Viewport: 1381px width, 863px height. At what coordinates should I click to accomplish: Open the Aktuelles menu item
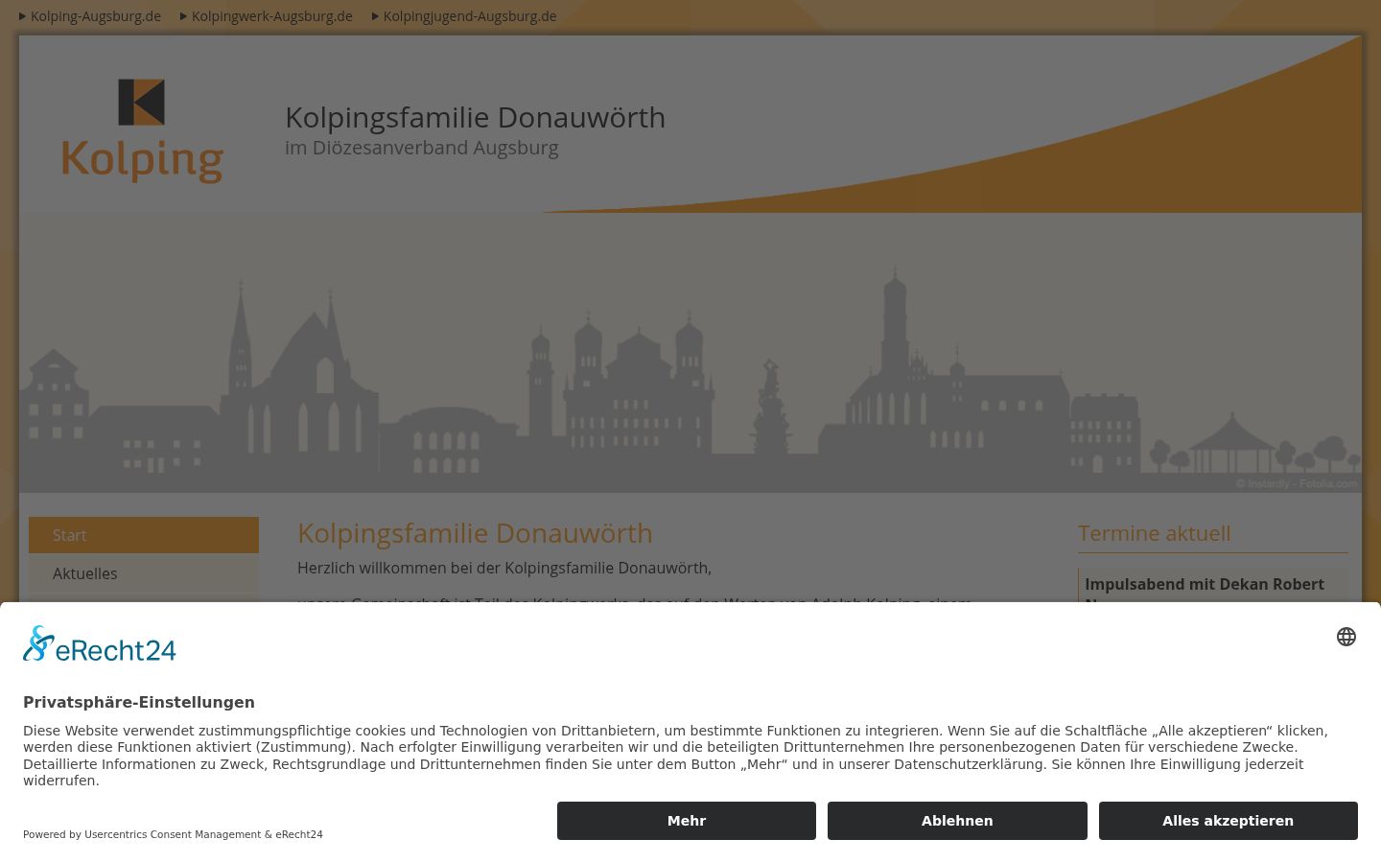tap(144, 573)
